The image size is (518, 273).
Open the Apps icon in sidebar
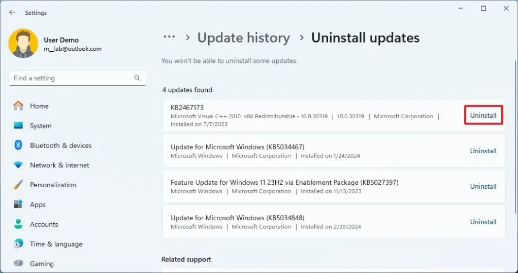tap(18, 204)
